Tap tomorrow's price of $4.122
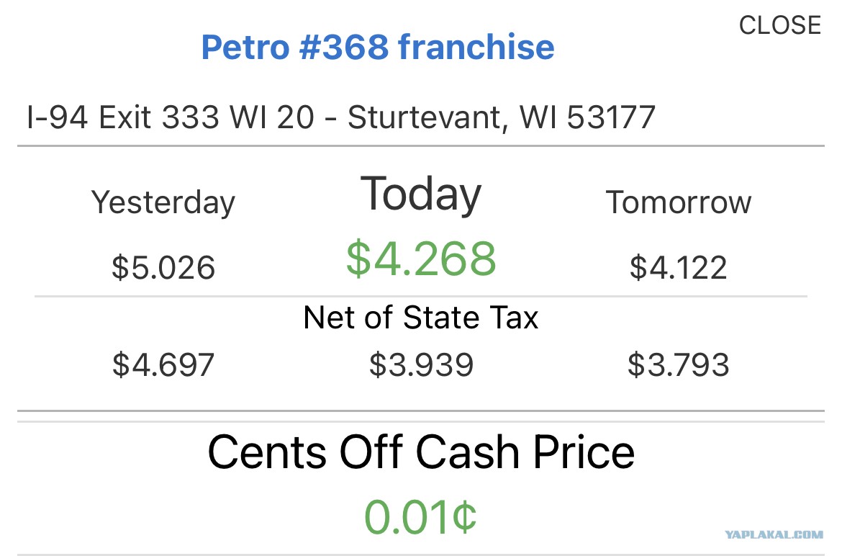The width and height of the screenshot is (842, 556). tap(678, 267)
